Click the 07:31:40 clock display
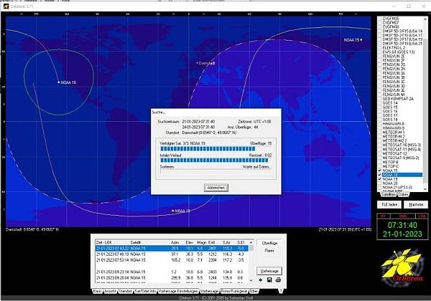The height and width of the screenshot is (301, 431). pyautogui.click(x=402, y=225)
